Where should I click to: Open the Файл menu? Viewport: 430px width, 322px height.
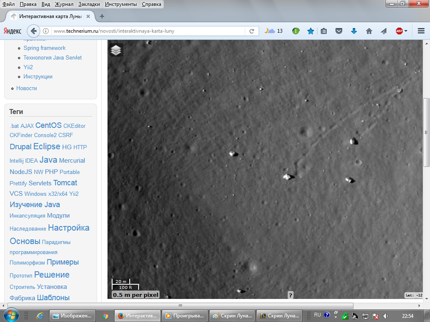[x=8, y=4]
